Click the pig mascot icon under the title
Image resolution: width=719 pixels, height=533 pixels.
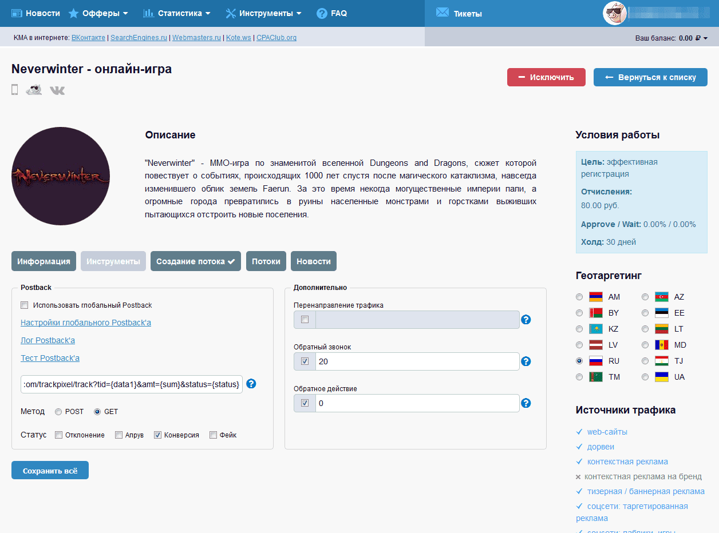(34, 90)
